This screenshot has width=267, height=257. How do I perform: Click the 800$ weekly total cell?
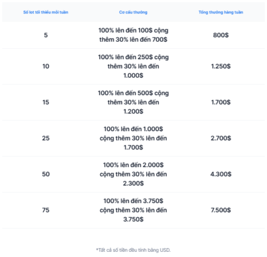[221, 35]
